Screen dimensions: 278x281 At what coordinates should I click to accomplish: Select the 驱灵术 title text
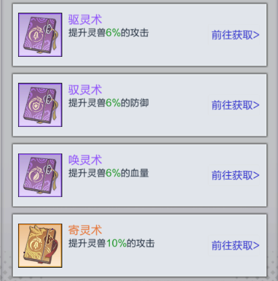click(85, 20)
